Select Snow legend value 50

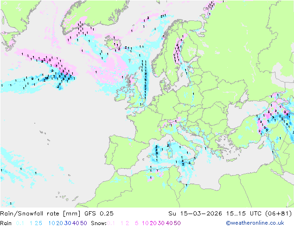click(x=177, y=223)
